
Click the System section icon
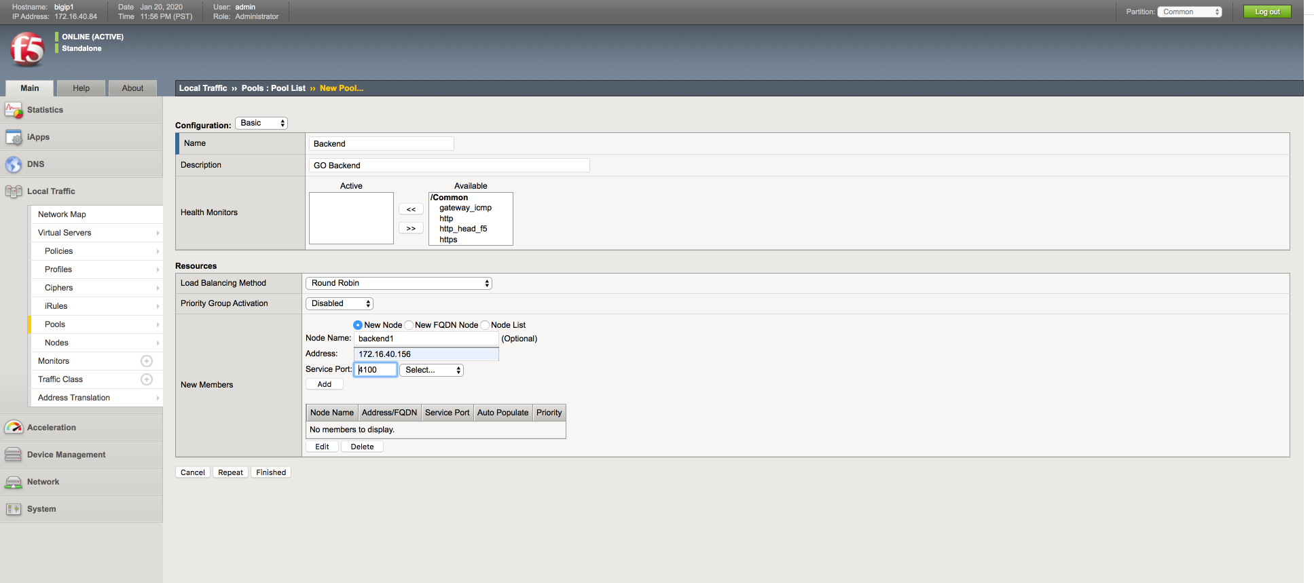tap(14, 509)
